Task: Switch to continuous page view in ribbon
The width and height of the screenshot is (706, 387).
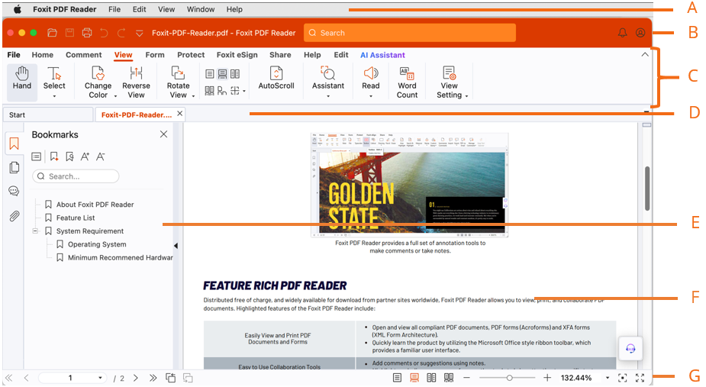Action: [222, 74]
